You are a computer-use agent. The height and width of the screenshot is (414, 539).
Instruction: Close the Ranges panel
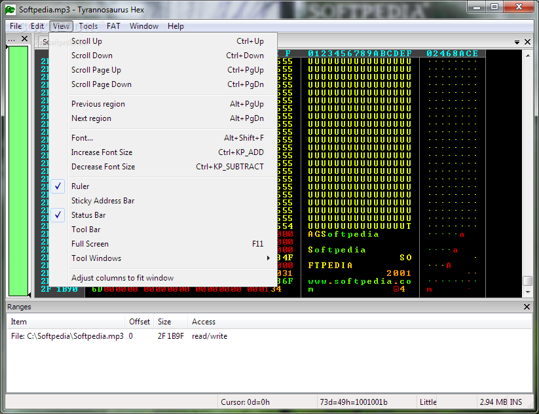527,307
